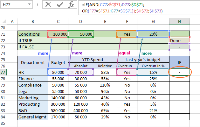Viewport: 200px width, 127px height.
Task: Click HR spend cell 70 000
Action: [x=81, y=72]
